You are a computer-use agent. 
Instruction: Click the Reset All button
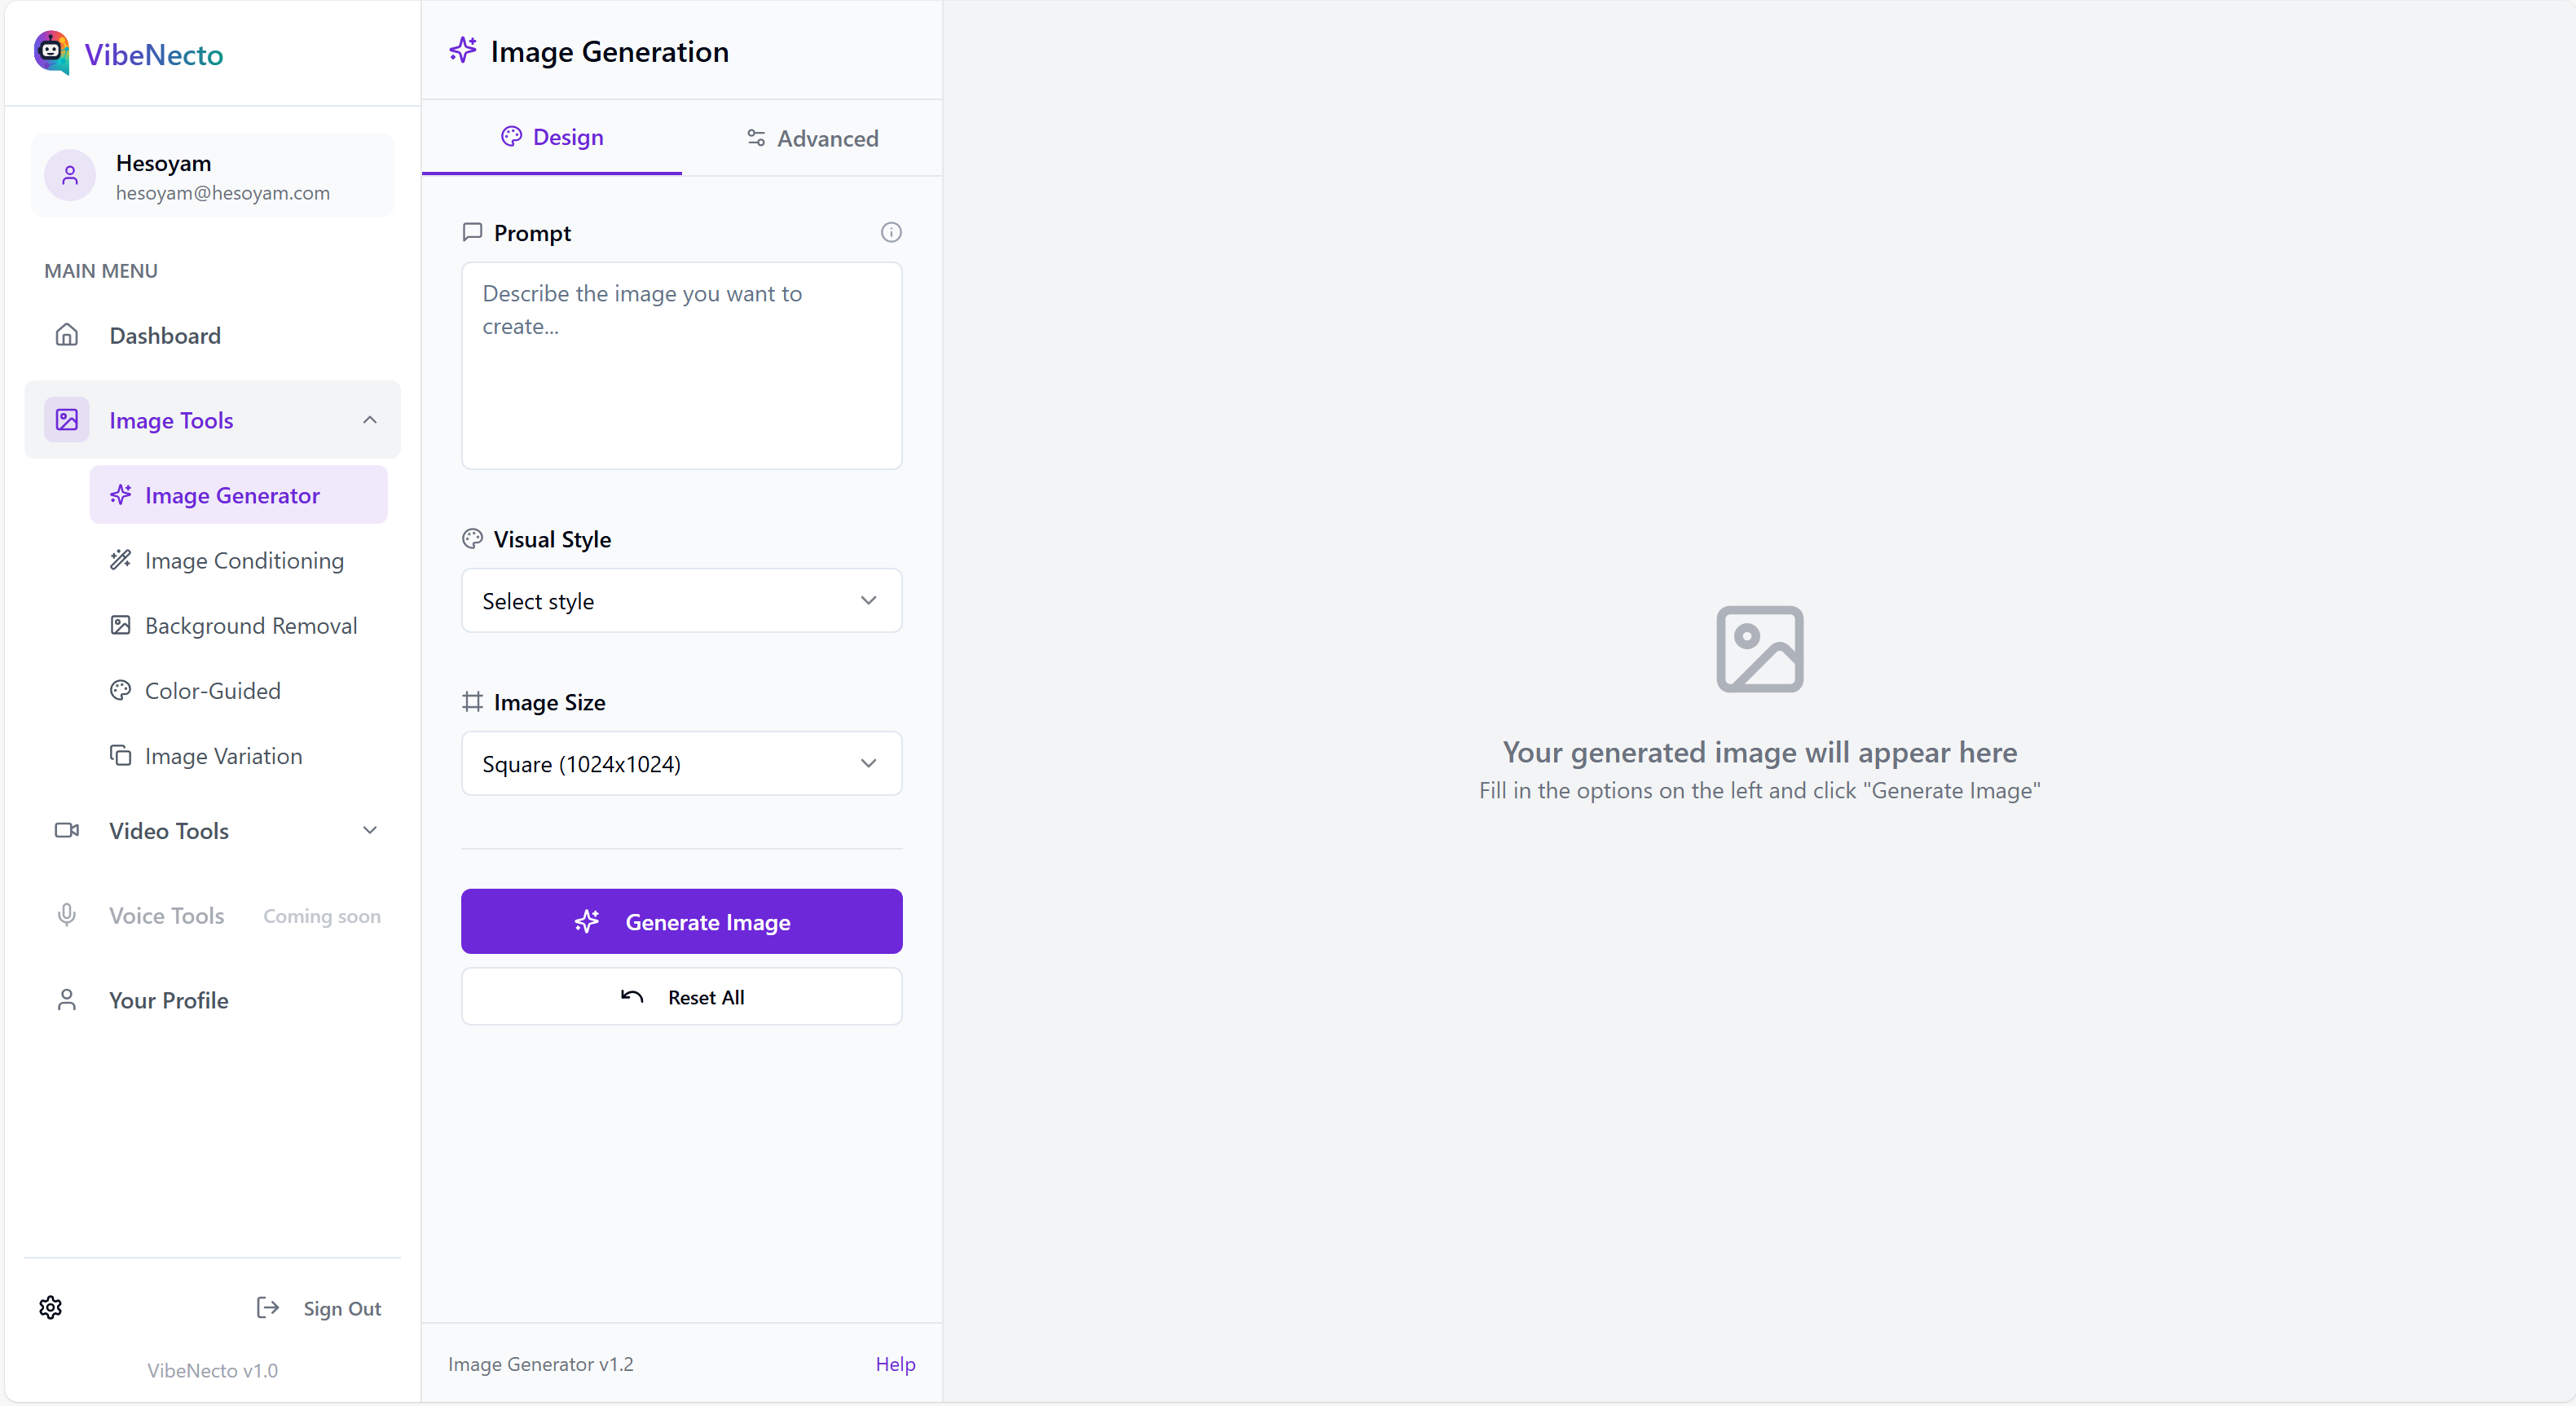click(x=681, y=996)
